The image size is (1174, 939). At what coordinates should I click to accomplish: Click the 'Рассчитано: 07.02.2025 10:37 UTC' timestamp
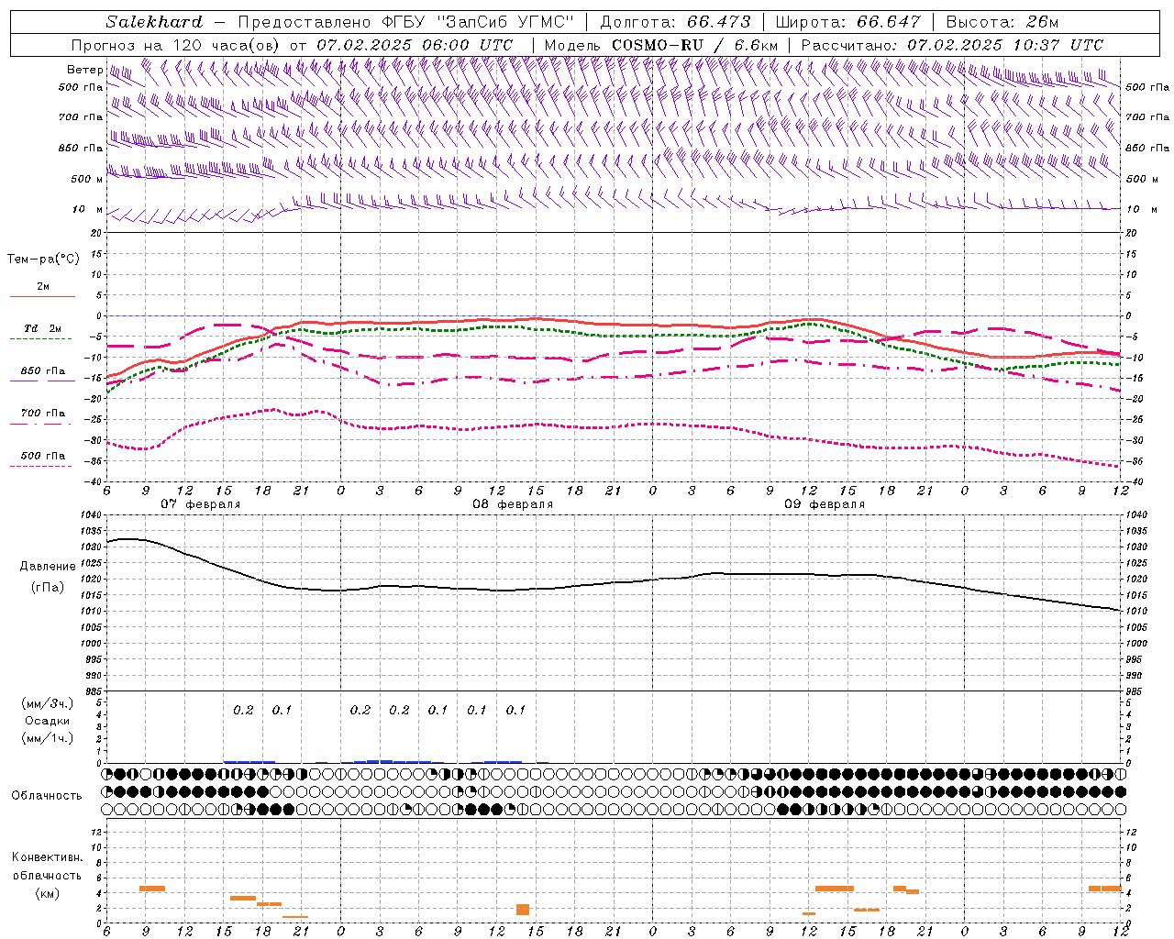(952, 45)
